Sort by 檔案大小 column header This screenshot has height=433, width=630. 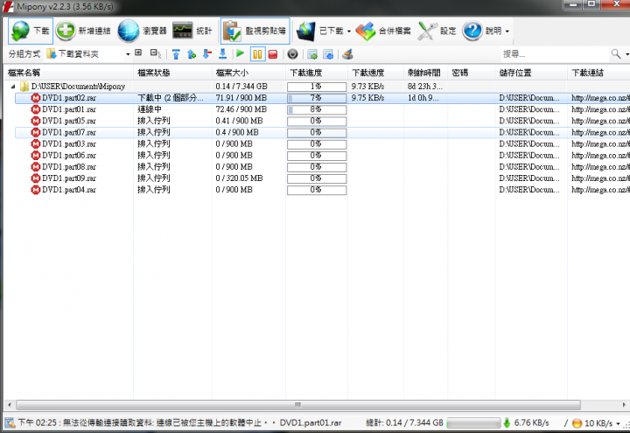249,73
